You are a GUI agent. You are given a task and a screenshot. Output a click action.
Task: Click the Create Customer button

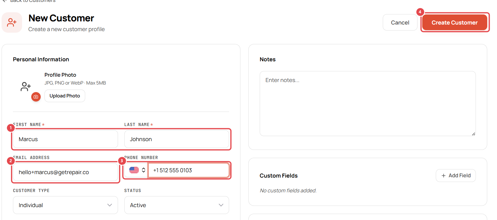point(454,22)
